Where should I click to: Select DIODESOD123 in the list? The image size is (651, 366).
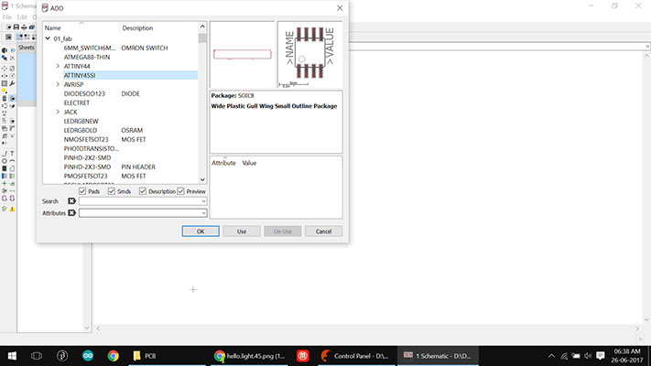click(x=84, y=93)
